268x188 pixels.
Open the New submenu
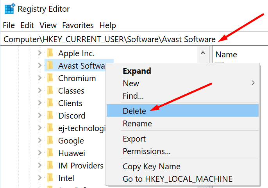(x=182, y=83)
